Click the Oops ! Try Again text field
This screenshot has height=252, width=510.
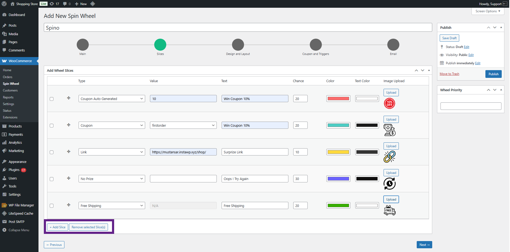[255, 179]
